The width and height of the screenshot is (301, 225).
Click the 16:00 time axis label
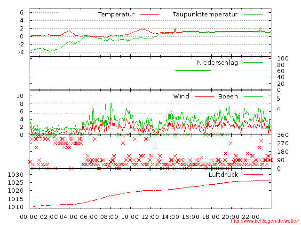190,217
